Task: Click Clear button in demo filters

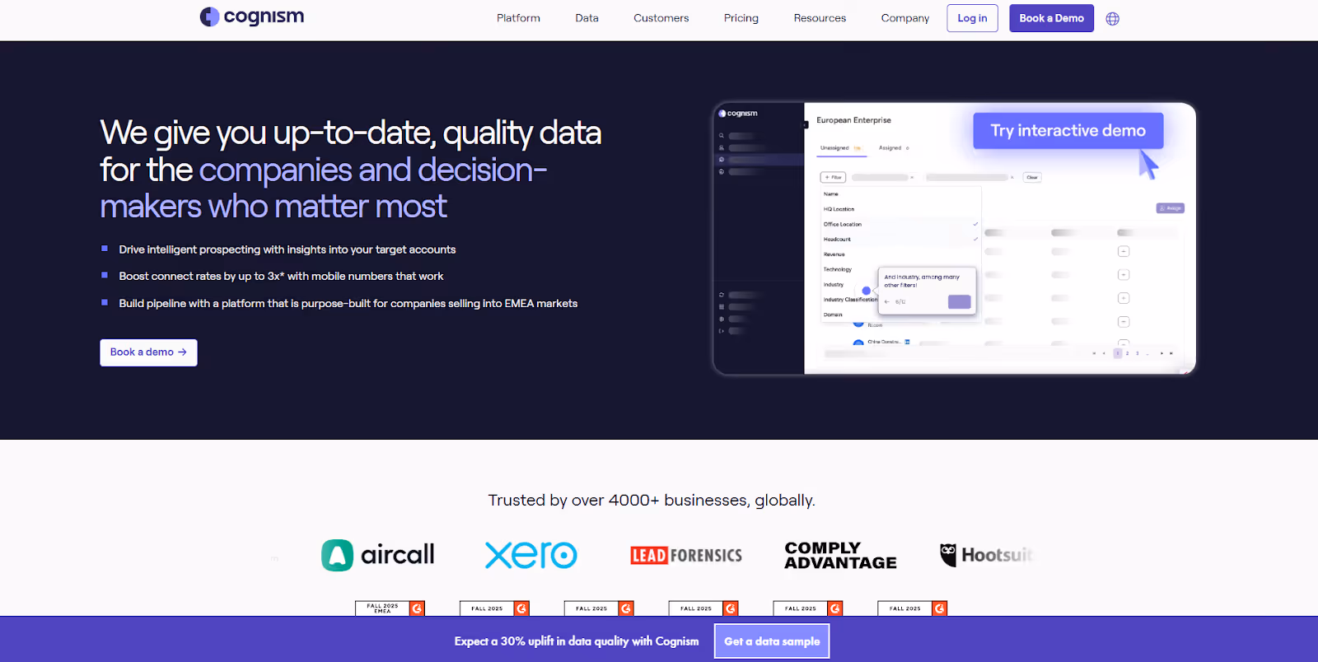Action: [1032, 177]
